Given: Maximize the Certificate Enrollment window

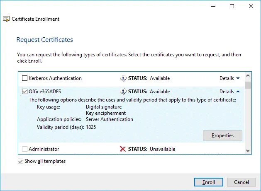Looking at the screenshot, I should (x=232, y=6).
